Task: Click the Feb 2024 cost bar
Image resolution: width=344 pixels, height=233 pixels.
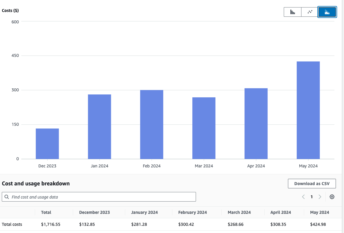Action: (152, 124)
